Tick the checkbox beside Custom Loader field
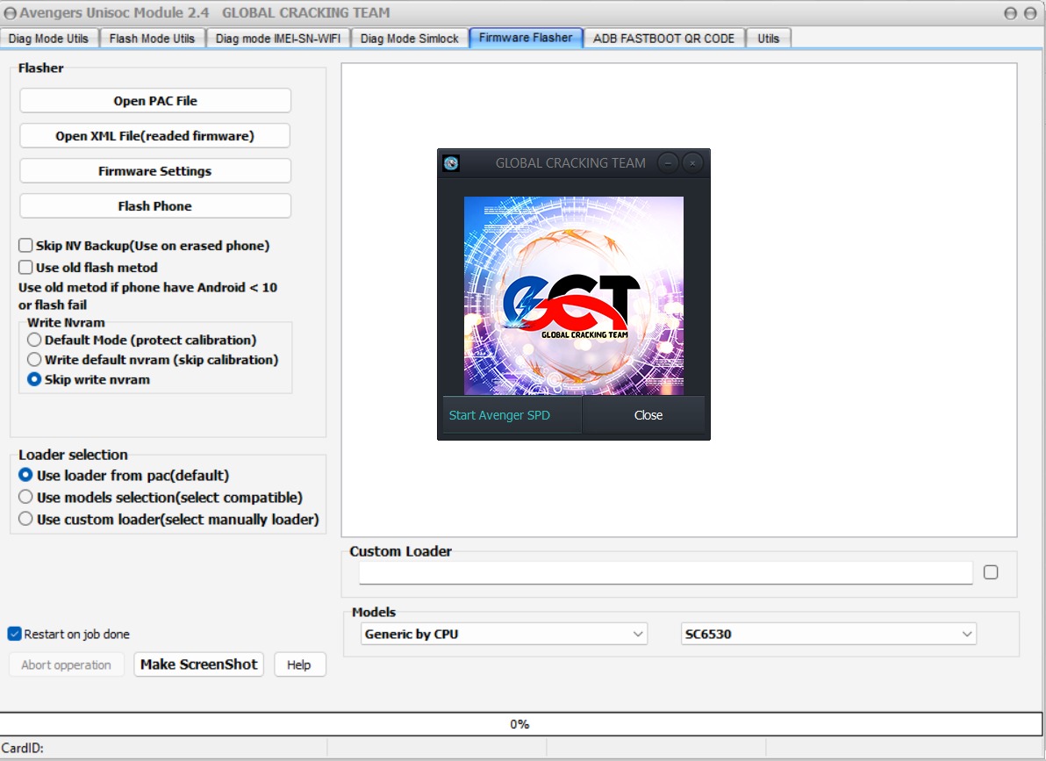1046x761 pixels. (991, 572)
